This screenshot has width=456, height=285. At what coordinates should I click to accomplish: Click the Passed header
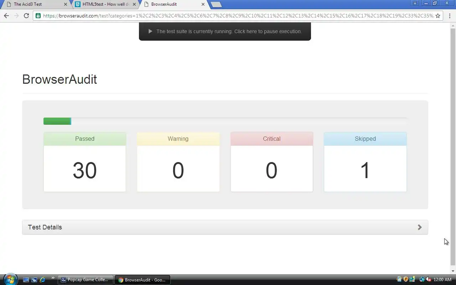tap(85, 139)
